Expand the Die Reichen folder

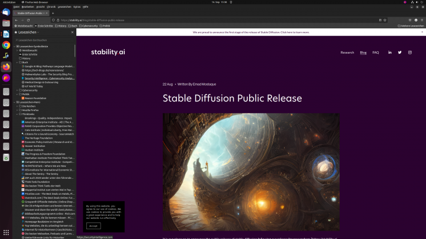(x=17, y=106)
